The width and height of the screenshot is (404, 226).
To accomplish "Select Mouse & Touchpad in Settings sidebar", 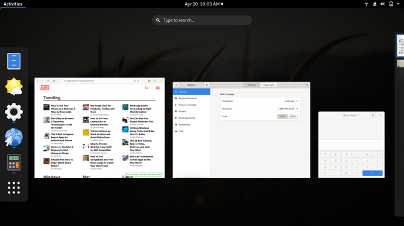I will pos(191,105).
